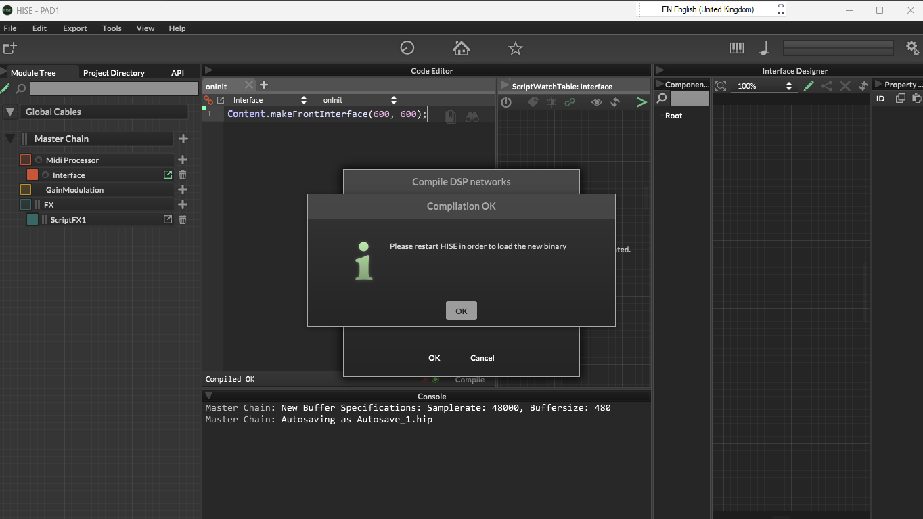
Task: Toggle Interface Designer edit pencil
Action: (x=809, y=86)
